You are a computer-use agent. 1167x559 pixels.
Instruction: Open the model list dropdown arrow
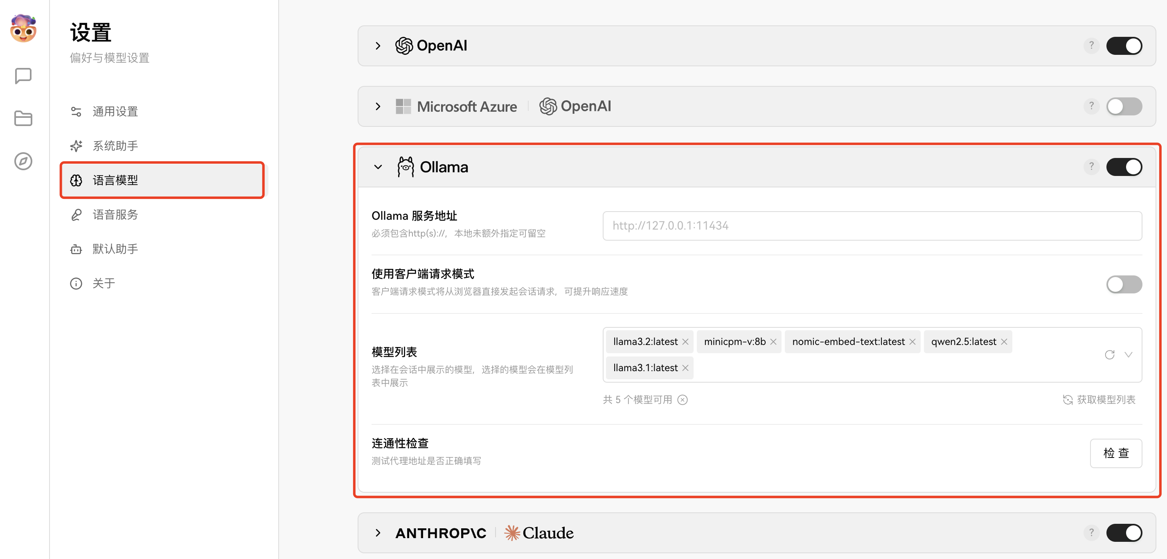(1129, 355)
